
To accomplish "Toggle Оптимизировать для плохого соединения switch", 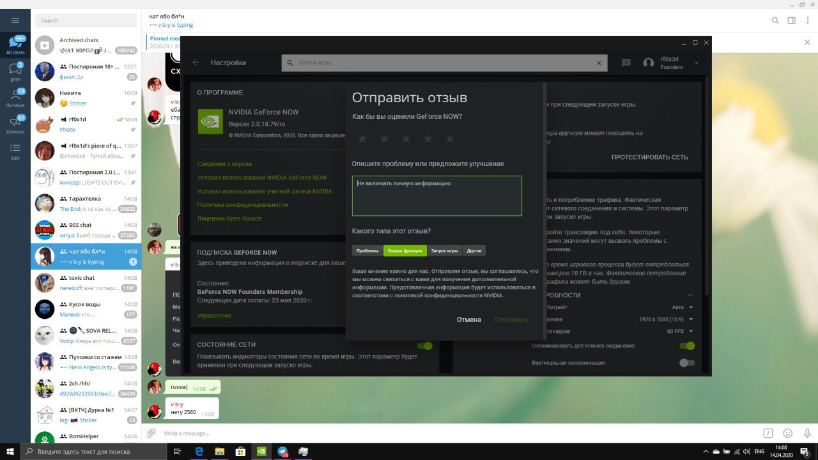I will click(x=687, y=346).
